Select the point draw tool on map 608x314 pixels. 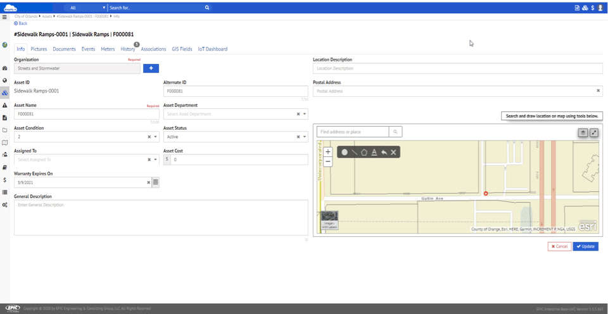(345, 152)
